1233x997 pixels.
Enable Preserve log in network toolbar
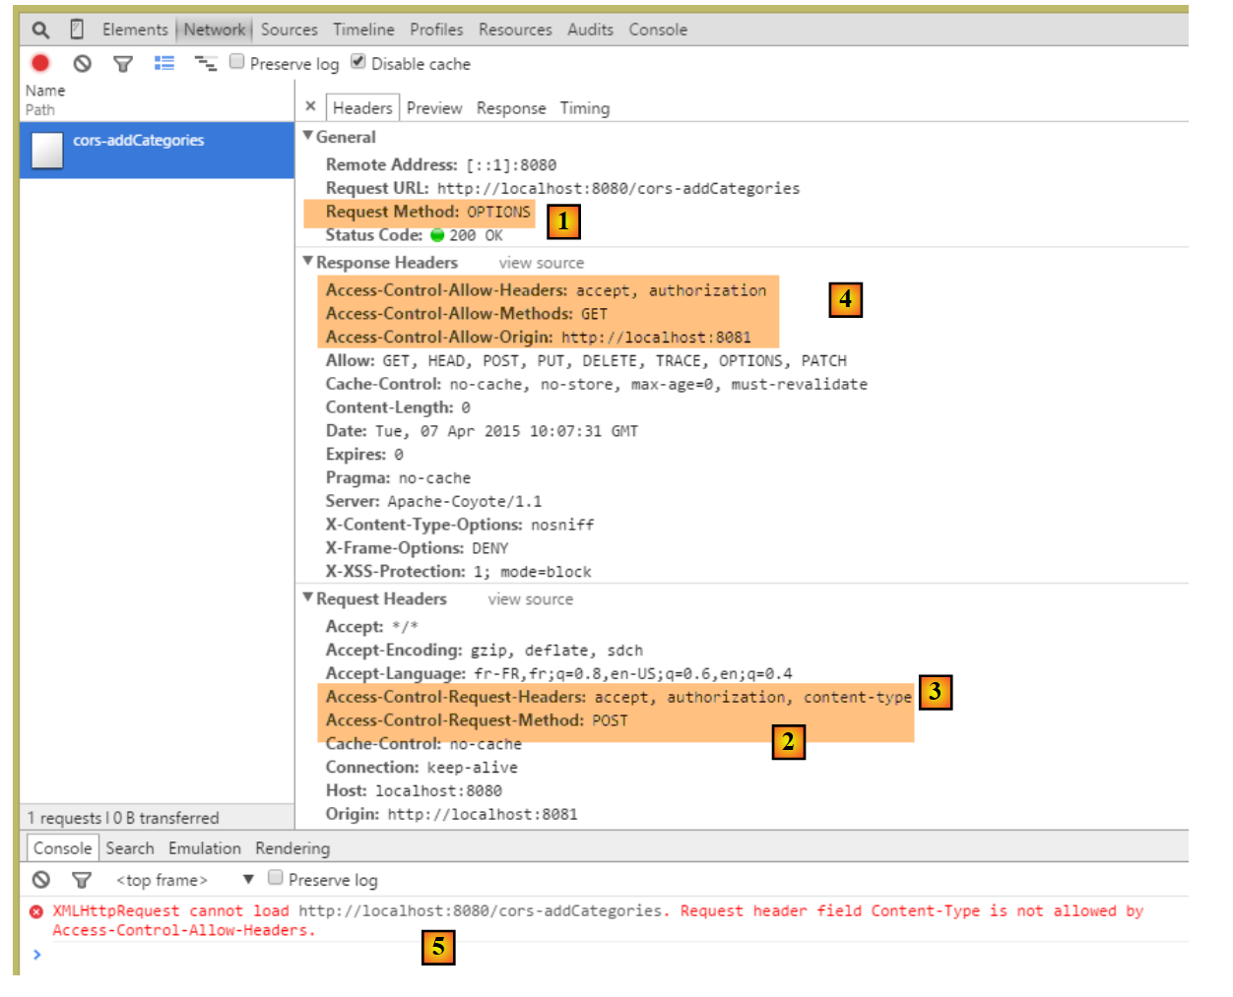click(237, 62)
